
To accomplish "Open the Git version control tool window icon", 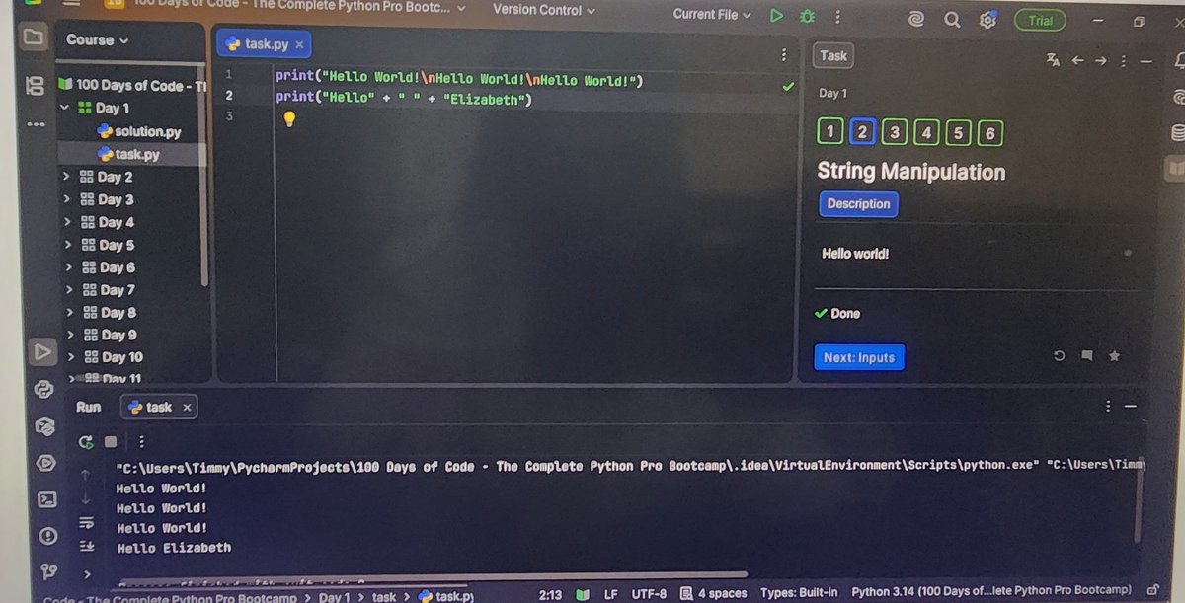I will 49,570.
